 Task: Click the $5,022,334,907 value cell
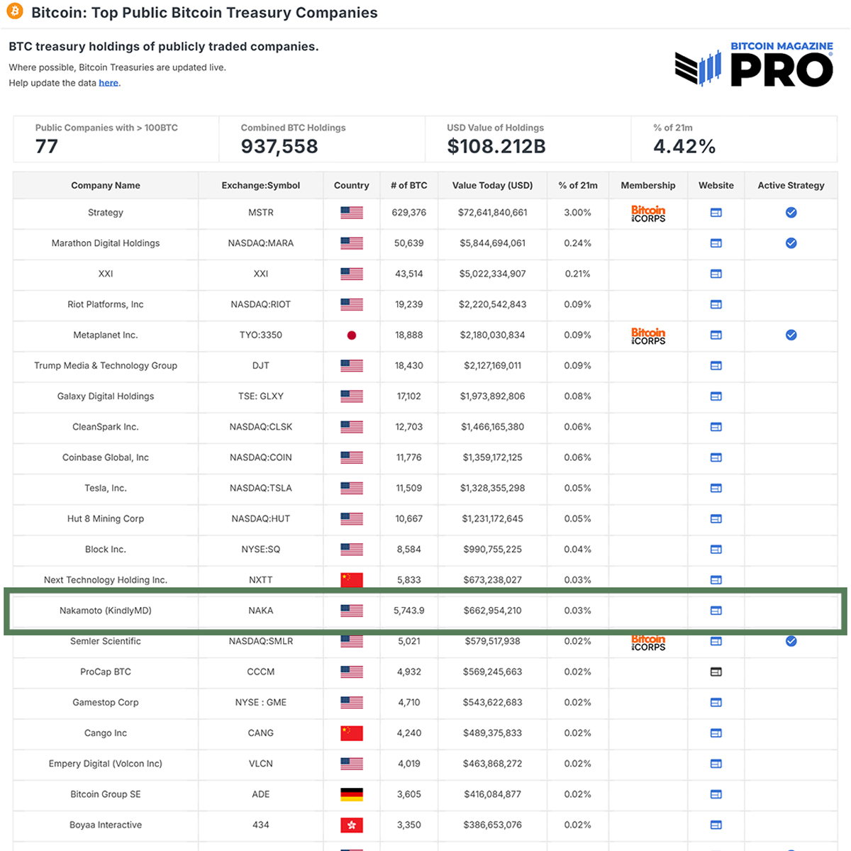493,274
